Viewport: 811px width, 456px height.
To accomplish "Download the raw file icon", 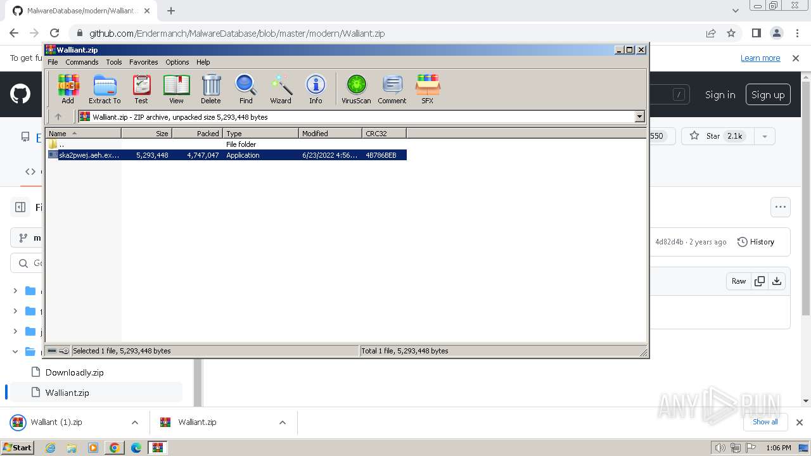I will [x=777, y=281].
